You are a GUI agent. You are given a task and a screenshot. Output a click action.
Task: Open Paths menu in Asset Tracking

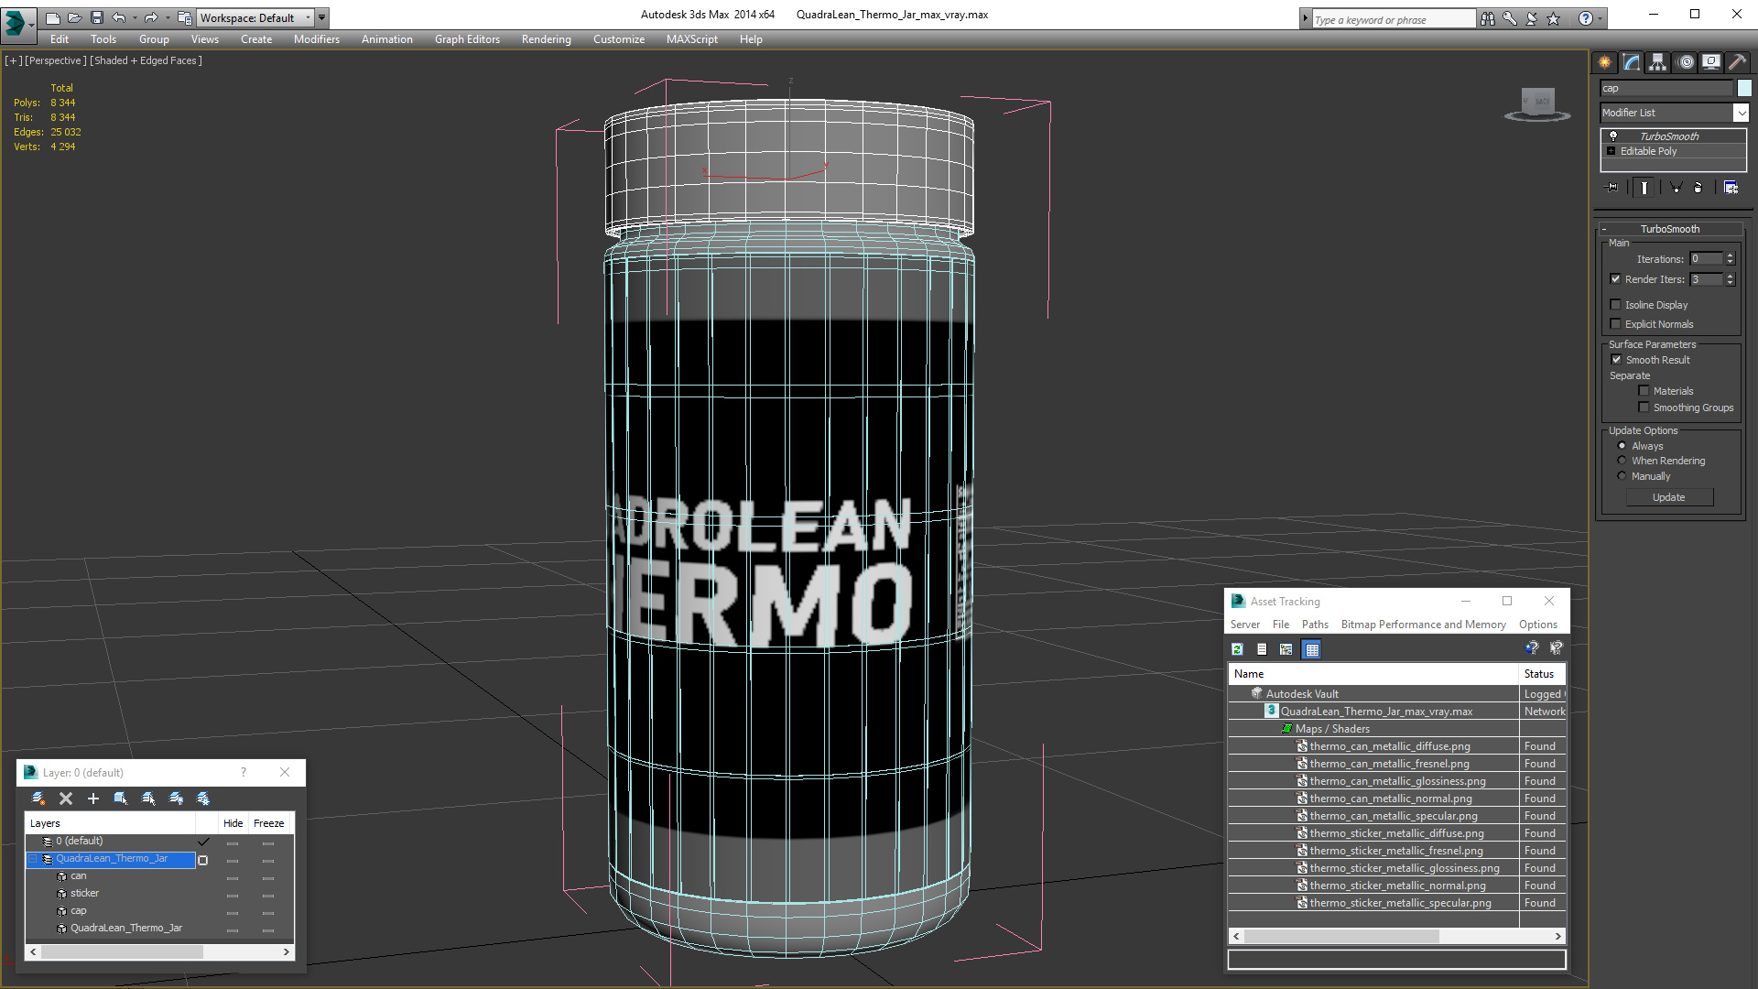pos(1315,625)
